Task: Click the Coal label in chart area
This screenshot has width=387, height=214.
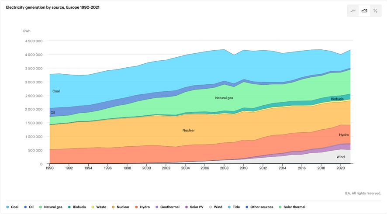Action: point(56,91)
